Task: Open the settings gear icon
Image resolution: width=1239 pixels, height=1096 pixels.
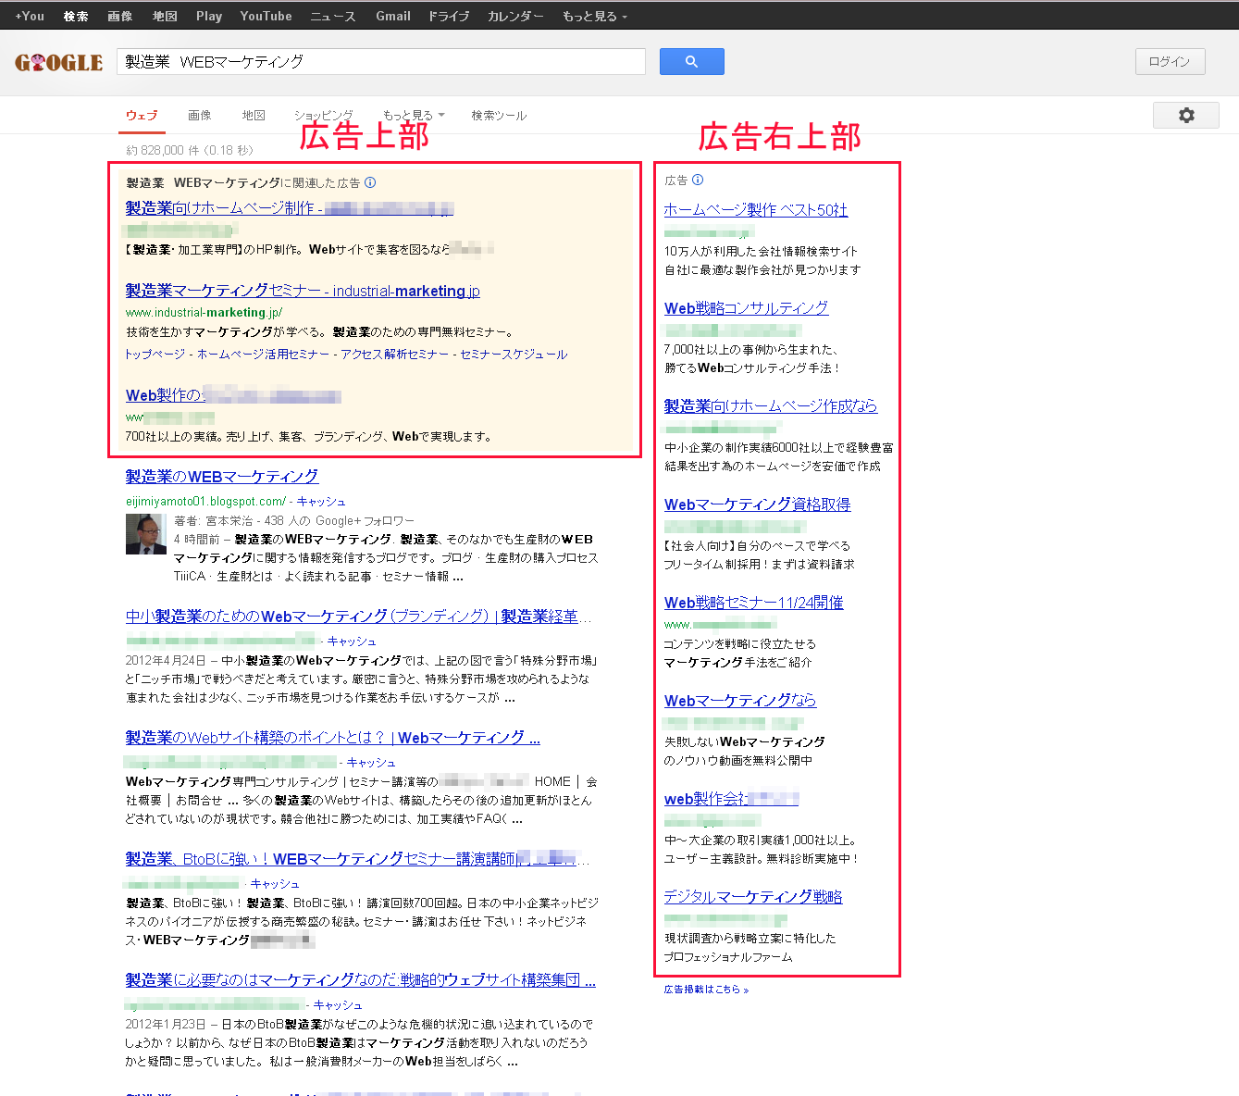Action: coord(1185,115)
